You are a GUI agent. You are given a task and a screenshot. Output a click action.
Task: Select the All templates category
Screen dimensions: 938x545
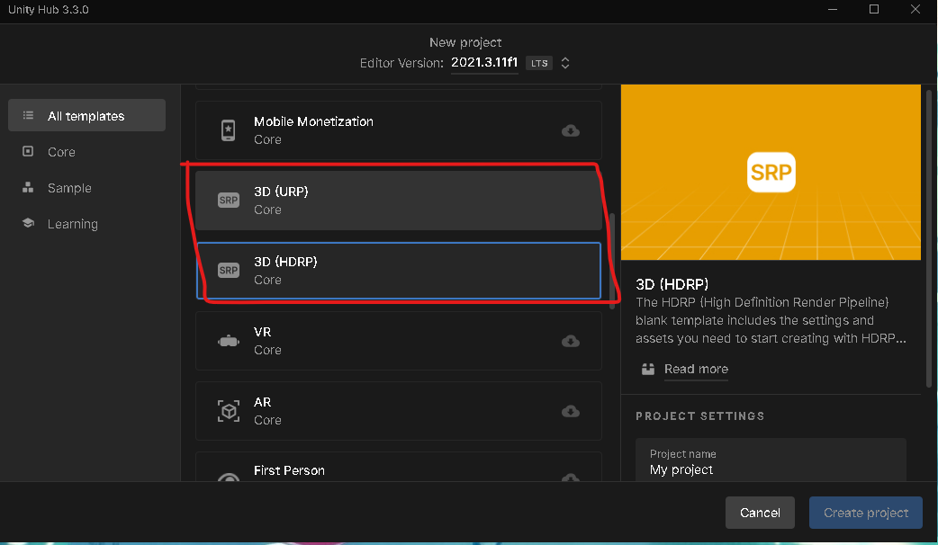86,116
